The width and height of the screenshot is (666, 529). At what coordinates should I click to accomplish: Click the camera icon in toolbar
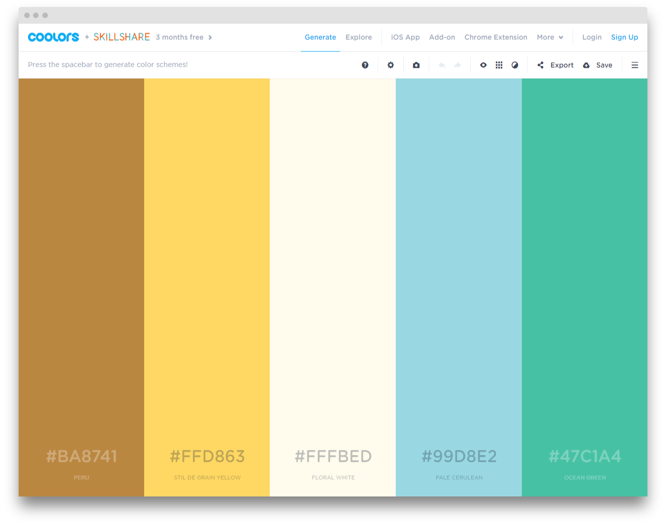coord(416,65)
